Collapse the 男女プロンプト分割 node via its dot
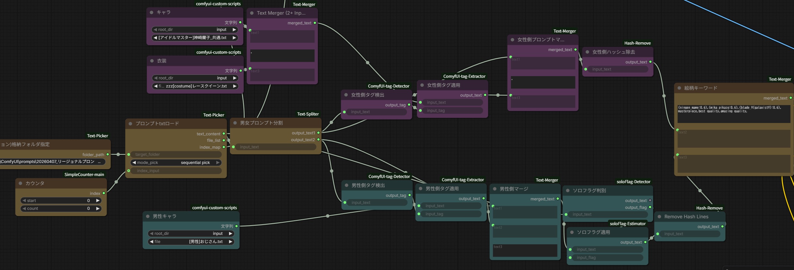Viewport: 794px width, 270px height. click(235, 123)
